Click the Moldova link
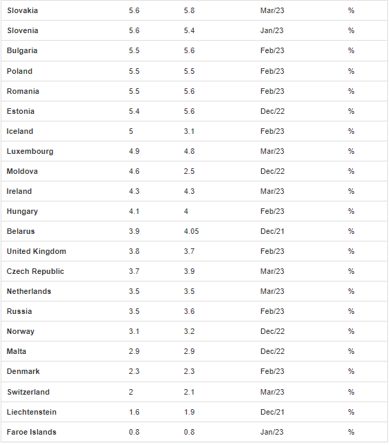This screenshot has height=445, width=390. coord(22,171)
